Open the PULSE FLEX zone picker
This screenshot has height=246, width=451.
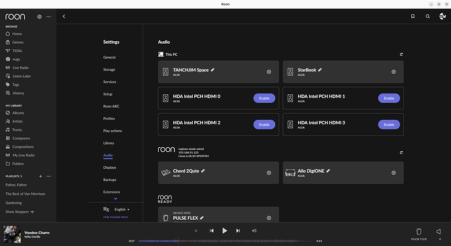coord(419,234)
